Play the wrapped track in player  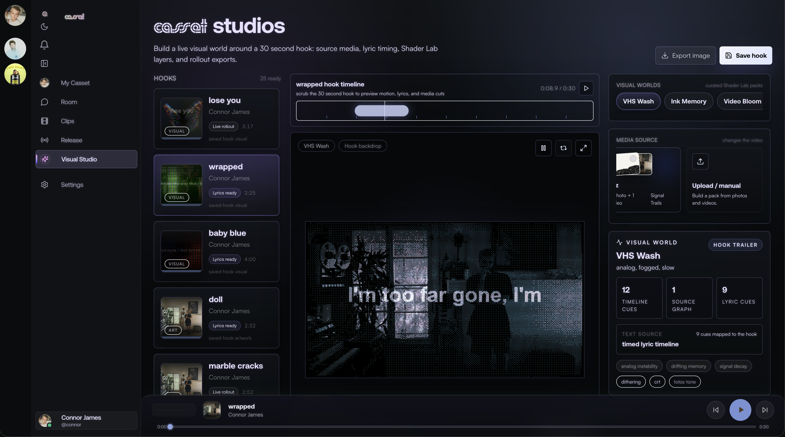[740, 410]
